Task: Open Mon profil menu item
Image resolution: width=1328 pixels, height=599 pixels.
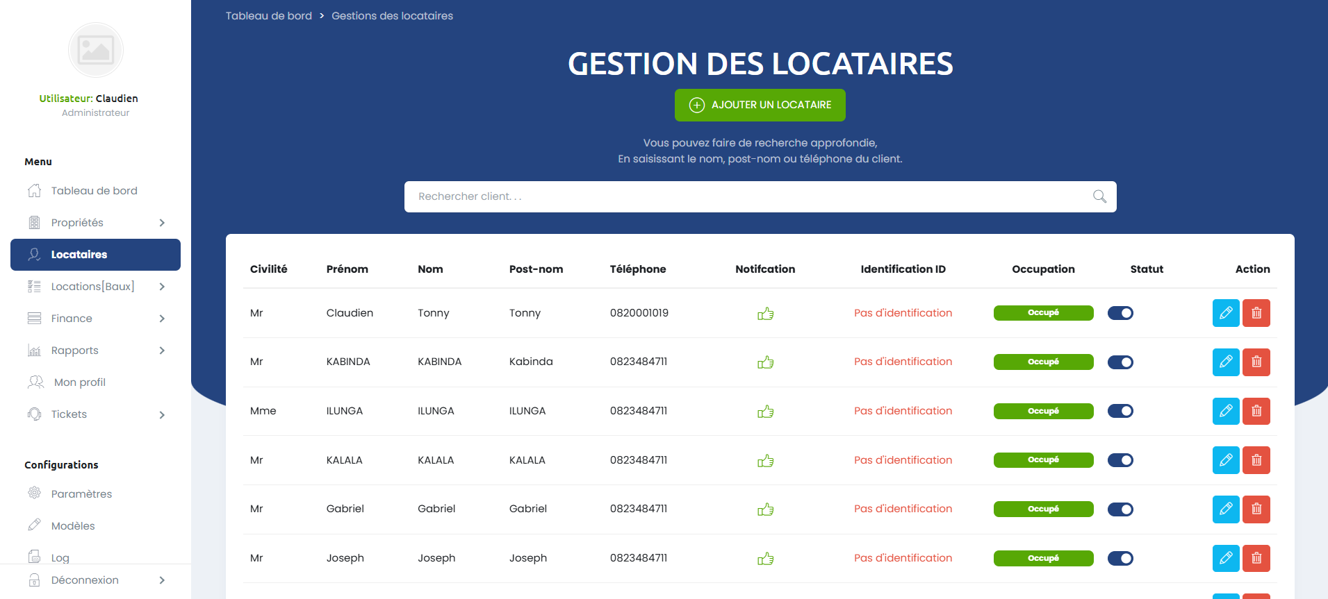Action: [x=95, y=382]
